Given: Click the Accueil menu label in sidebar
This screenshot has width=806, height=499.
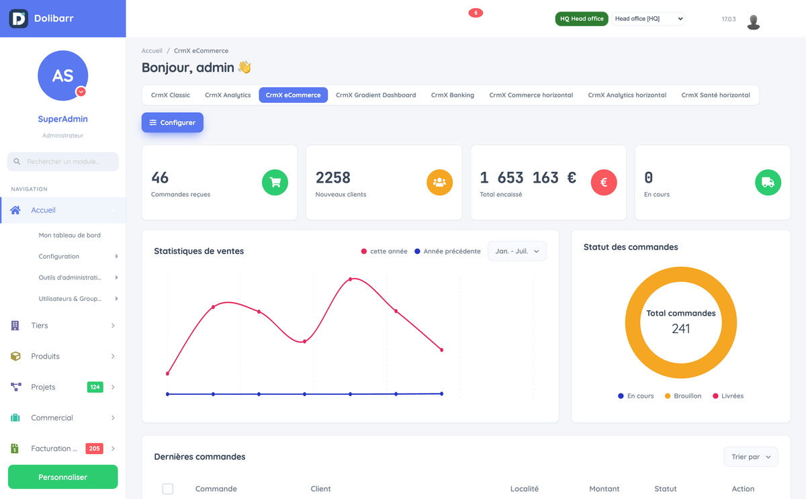Looking at the screenshot, I should pyautogui.click(x=43, y=210).
